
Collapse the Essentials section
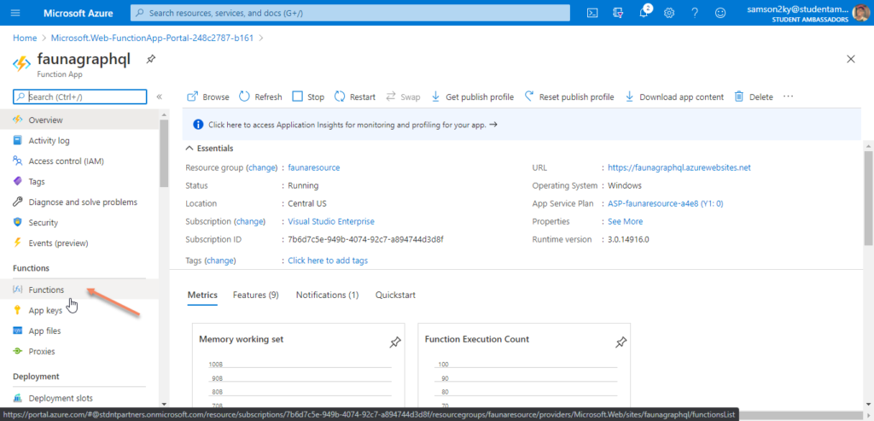point(209,149)
